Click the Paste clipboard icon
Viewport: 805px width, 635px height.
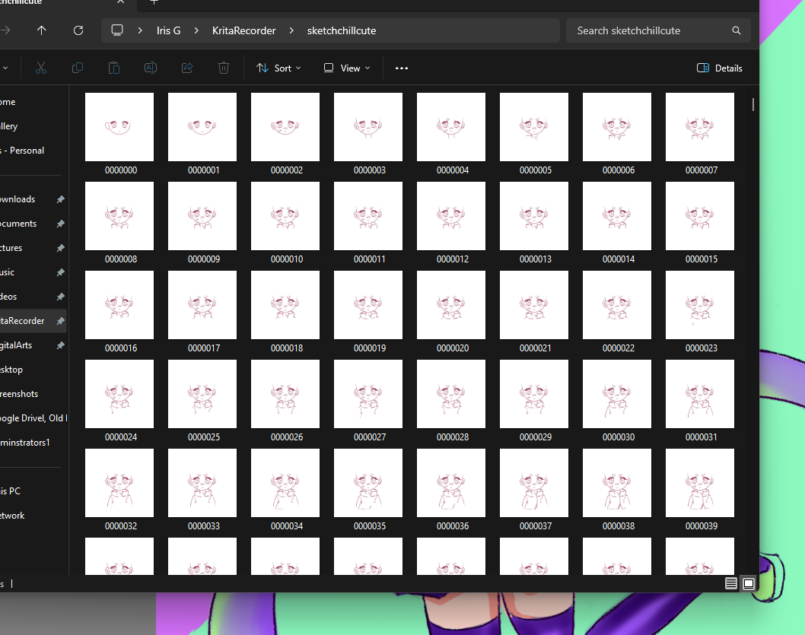[x=114, y=68]
